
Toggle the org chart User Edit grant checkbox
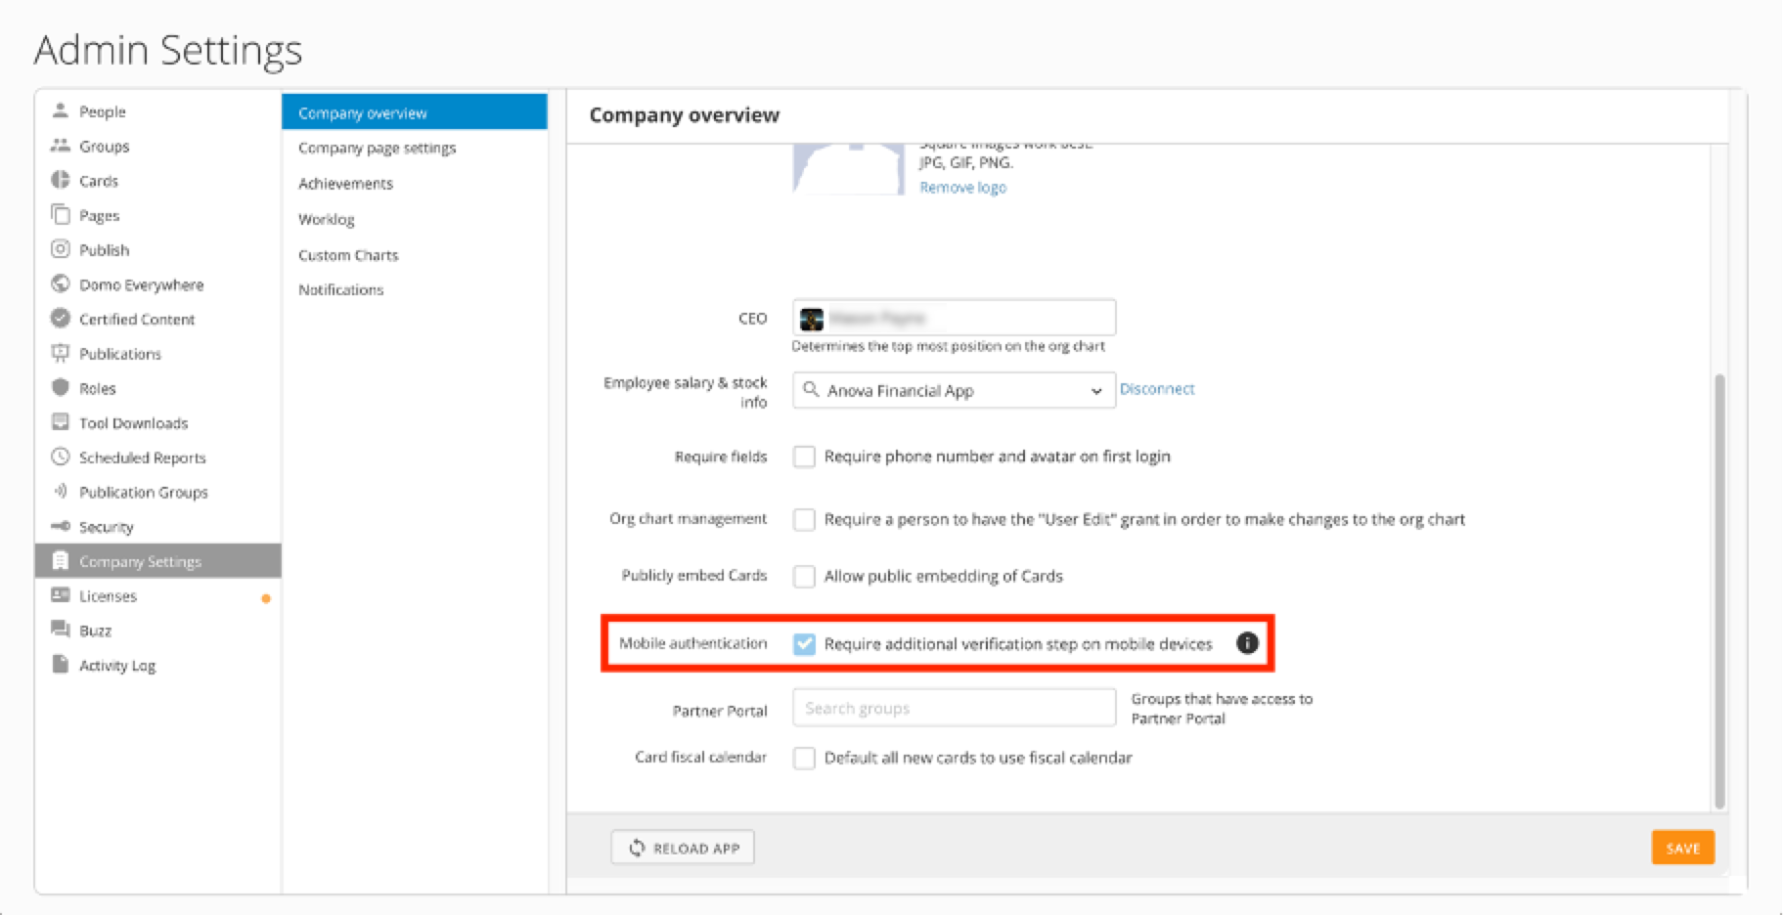tap(804, 519)
